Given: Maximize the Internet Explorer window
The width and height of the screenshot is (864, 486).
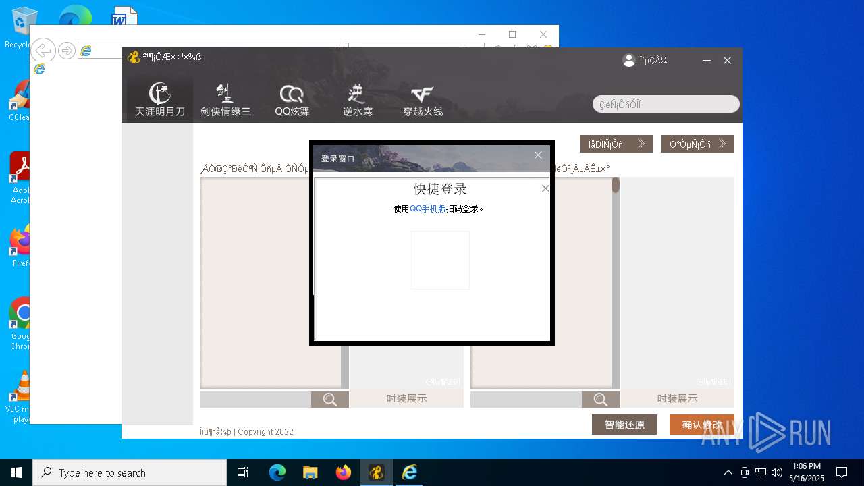Looking at the screenshot, I should pyautogui.click(x=512, y=34).
